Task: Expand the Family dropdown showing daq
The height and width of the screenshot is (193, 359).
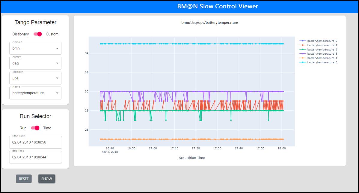Action: tap(35, 63)
